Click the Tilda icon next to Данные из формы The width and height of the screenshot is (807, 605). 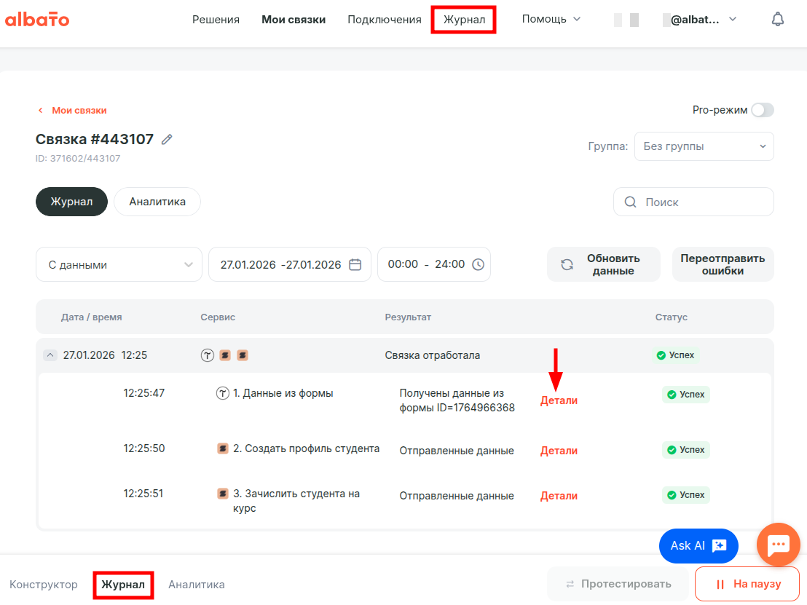[223, 394]
